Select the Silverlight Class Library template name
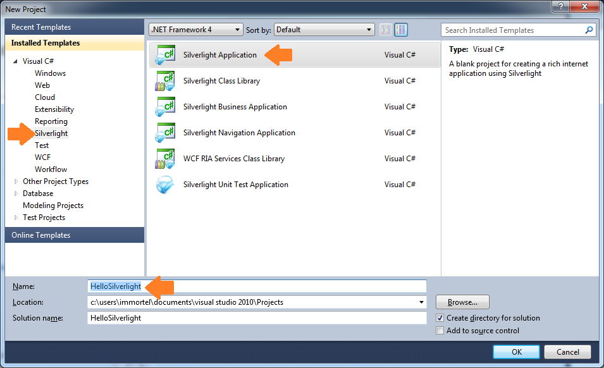 tap(221, 81)
